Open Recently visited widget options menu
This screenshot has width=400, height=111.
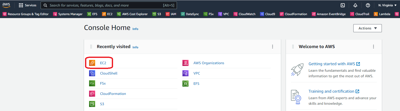[x=272, y=47]
